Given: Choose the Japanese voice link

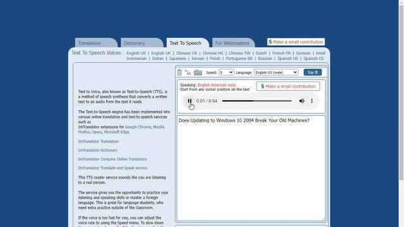Looking at the screenshot, I should pyautogui.click(x=177, y=59).
